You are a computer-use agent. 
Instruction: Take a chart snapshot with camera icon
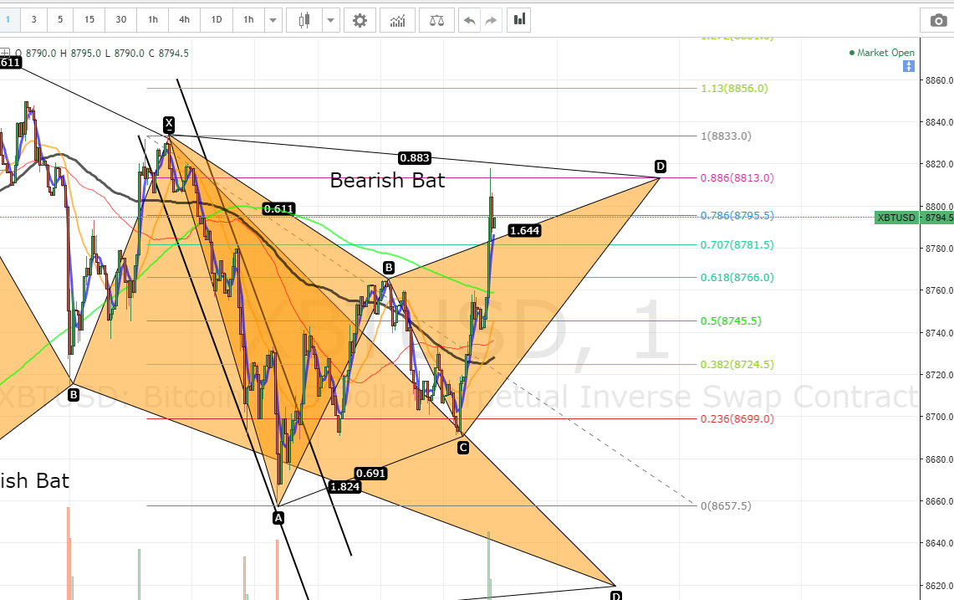pyautogui.click(x=937, y=21)
